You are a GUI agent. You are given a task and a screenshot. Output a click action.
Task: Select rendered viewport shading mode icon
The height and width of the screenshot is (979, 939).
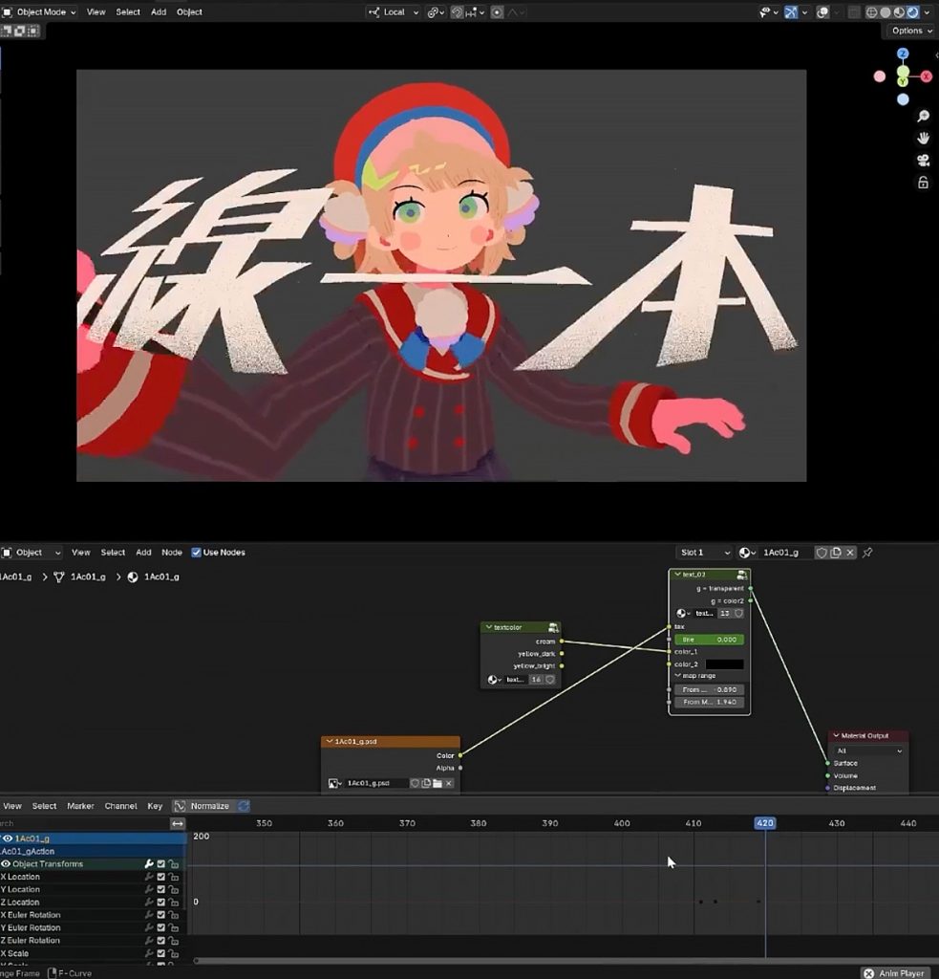pyautogui.click(x=912, y=12)
